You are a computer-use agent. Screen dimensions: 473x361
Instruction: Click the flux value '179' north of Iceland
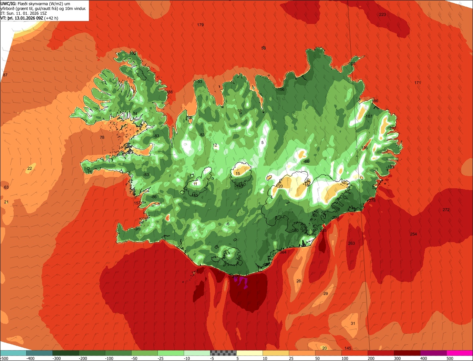pos(200,25)
